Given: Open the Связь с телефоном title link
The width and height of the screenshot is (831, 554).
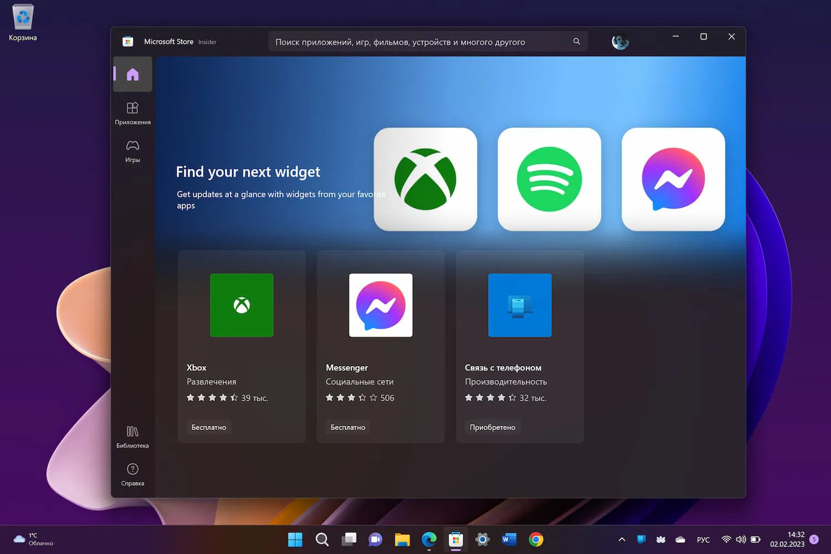Looking at the screenshot, I should (503, 367).
